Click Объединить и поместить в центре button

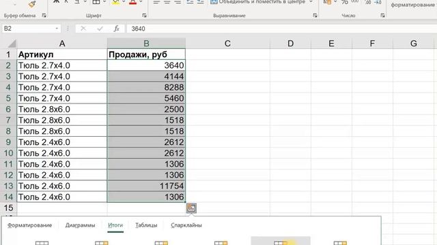tap(258, 2)
